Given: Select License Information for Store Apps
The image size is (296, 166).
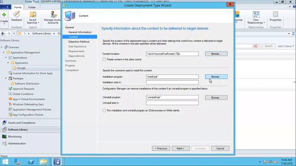Looking at the screenshot, I should [33, 73].
